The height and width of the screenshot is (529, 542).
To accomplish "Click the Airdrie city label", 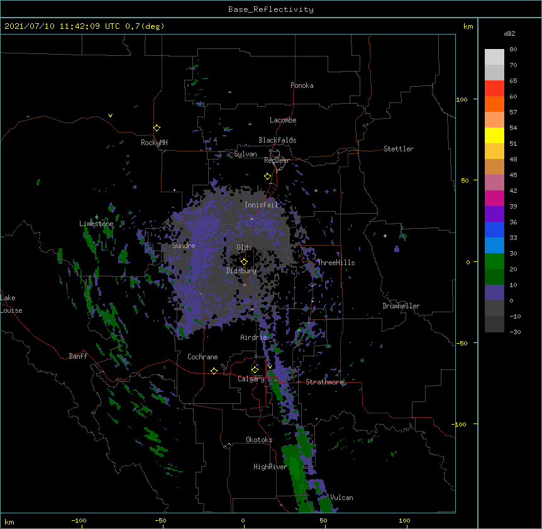I will (253, 337).
